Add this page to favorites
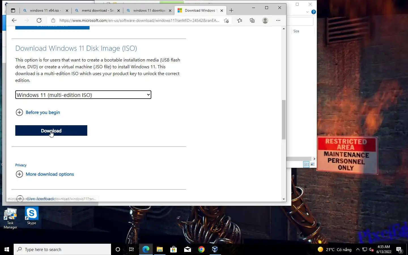The height and width of the screenshot is (255, 408). point(226,20)
